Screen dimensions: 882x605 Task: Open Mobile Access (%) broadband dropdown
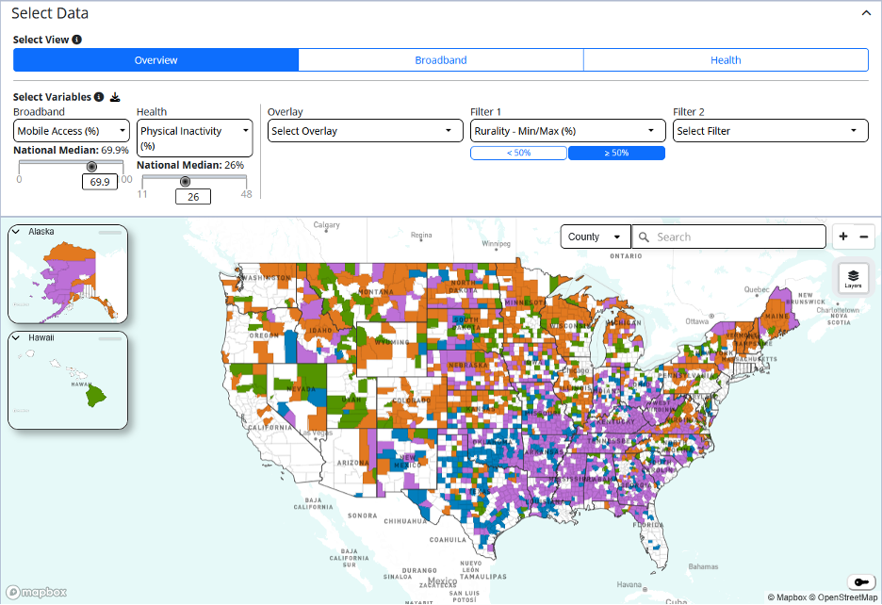pyautogui.click(x=72, y=131)
